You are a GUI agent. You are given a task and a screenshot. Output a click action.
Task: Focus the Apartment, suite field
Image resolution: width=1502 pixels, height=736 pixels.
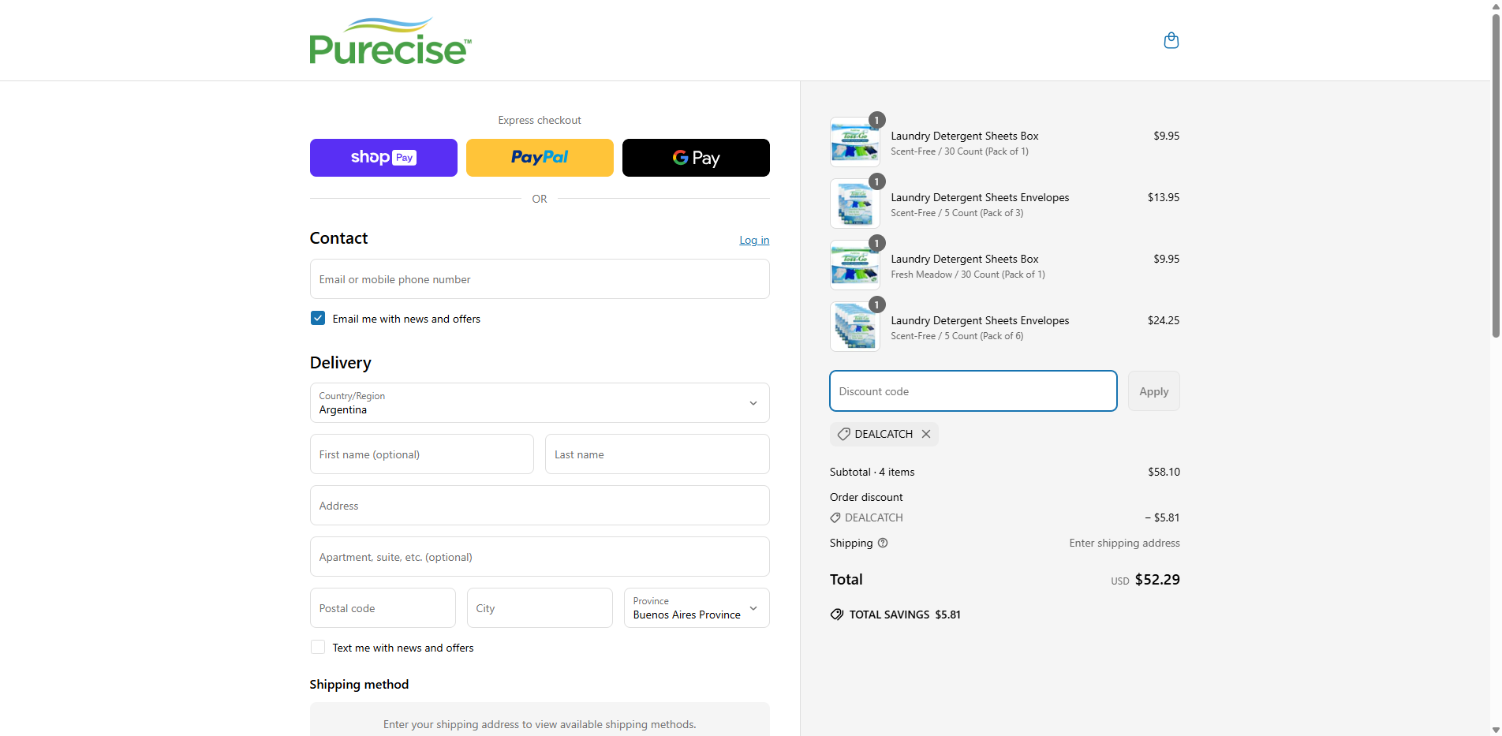(x=540, y=557)
